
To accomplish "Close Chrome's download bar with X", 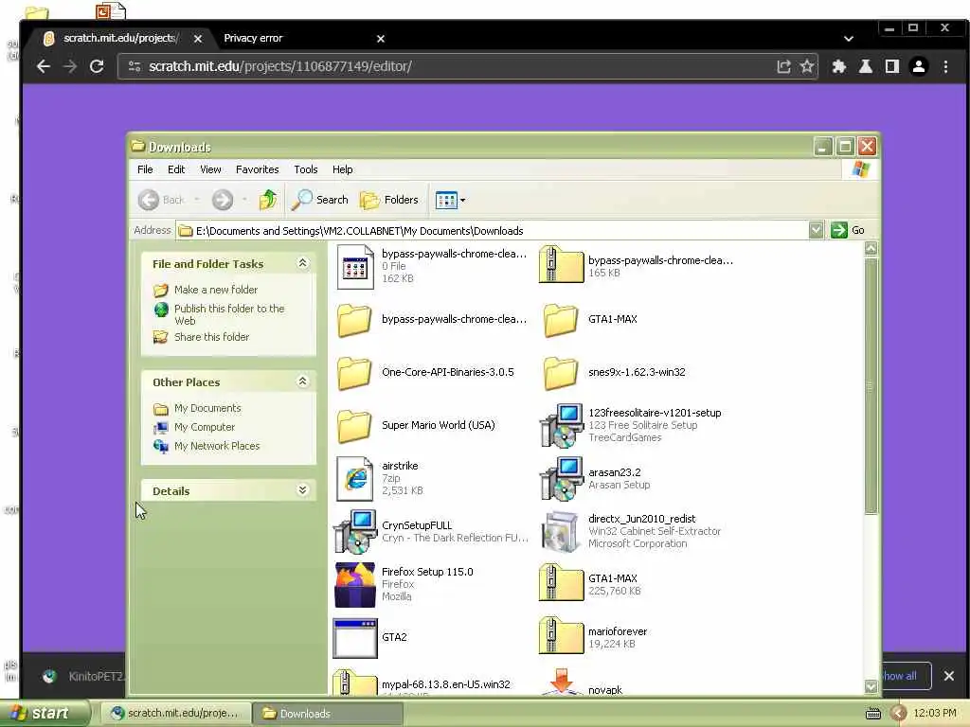I will pyautogui.click(x=949, y=676).
